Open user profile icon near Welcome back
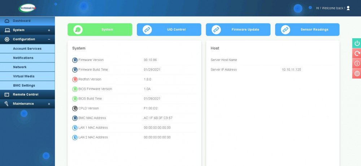The height and width of the screenshot is (166, 361). coord(348,8)
